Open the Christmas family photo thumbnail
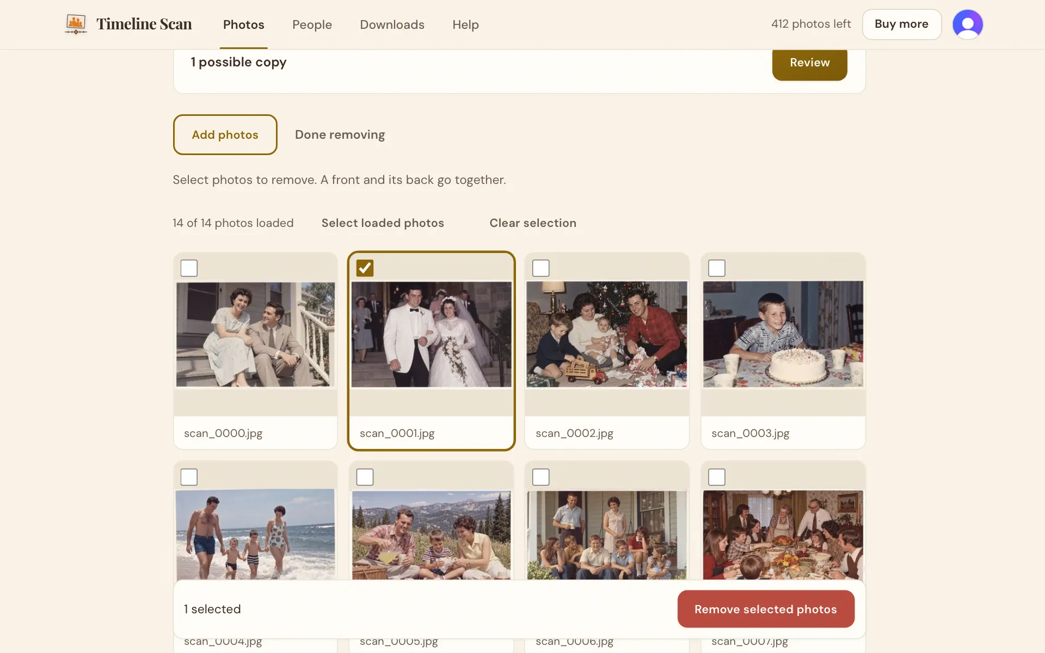 [x=607, y=334]
